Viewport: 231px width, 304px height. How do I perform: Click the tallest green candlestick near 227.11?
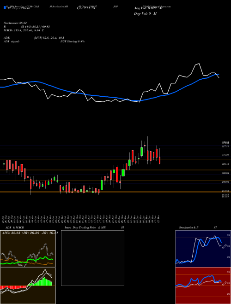(142, 152)
